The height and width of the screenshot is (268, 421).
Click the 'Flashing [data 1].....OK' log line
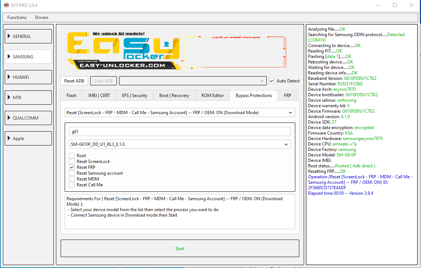click(x=329, y=57)
